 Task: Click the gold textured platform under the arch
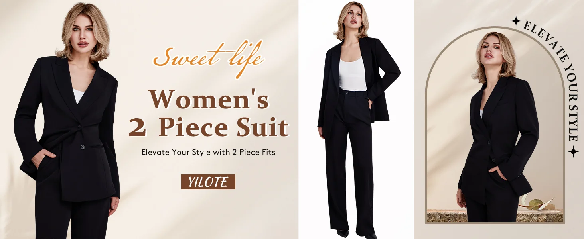coord(495,215)
